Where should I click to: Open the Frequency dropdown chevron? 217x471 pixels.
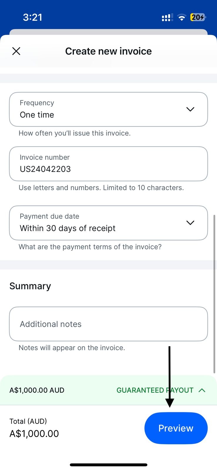190,109
